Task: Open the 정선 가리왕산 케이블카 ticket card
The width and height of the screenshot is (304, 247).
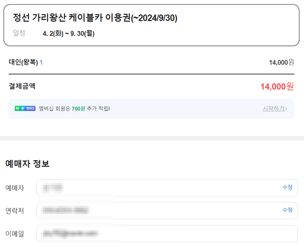Action: [x=152, y=26]
